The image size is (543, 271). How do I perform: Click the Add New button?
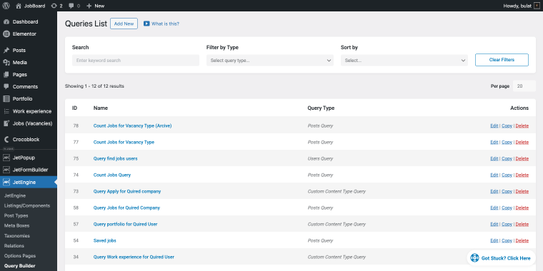coord(124,24)
